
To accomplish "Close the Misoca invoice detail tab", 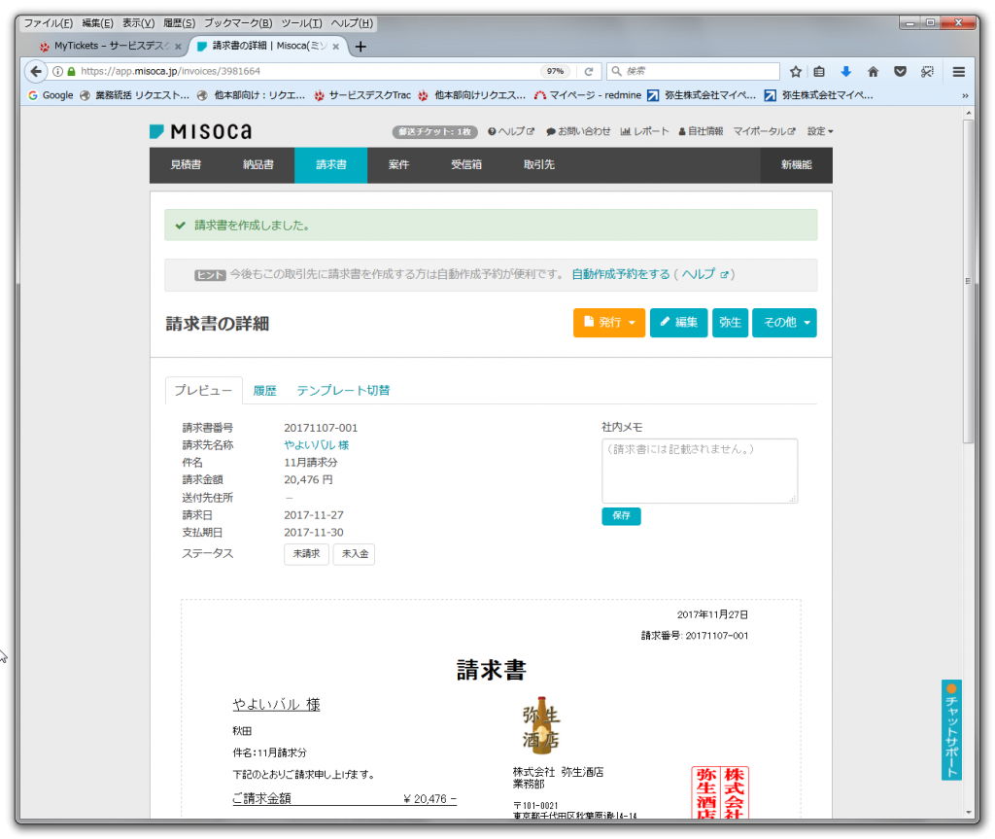I will (335, 47).
